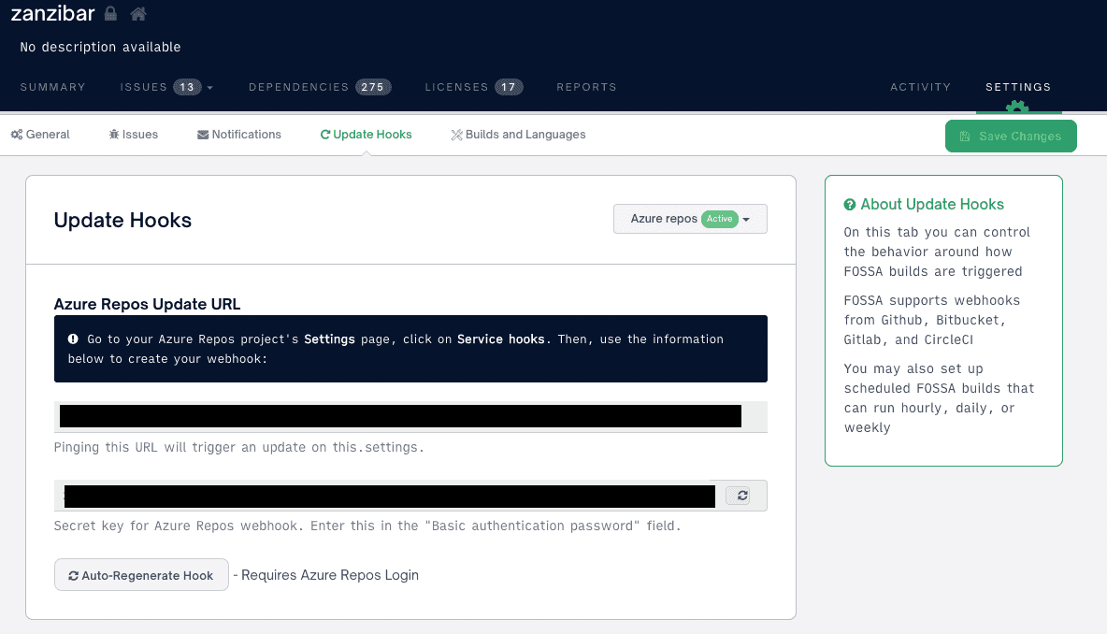
Task: Open the Summary tab
Action: pyautogui.click(x=53, y=87)
